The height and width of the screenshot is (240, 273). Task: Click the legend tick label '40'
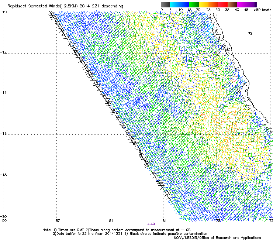[237, 10]
